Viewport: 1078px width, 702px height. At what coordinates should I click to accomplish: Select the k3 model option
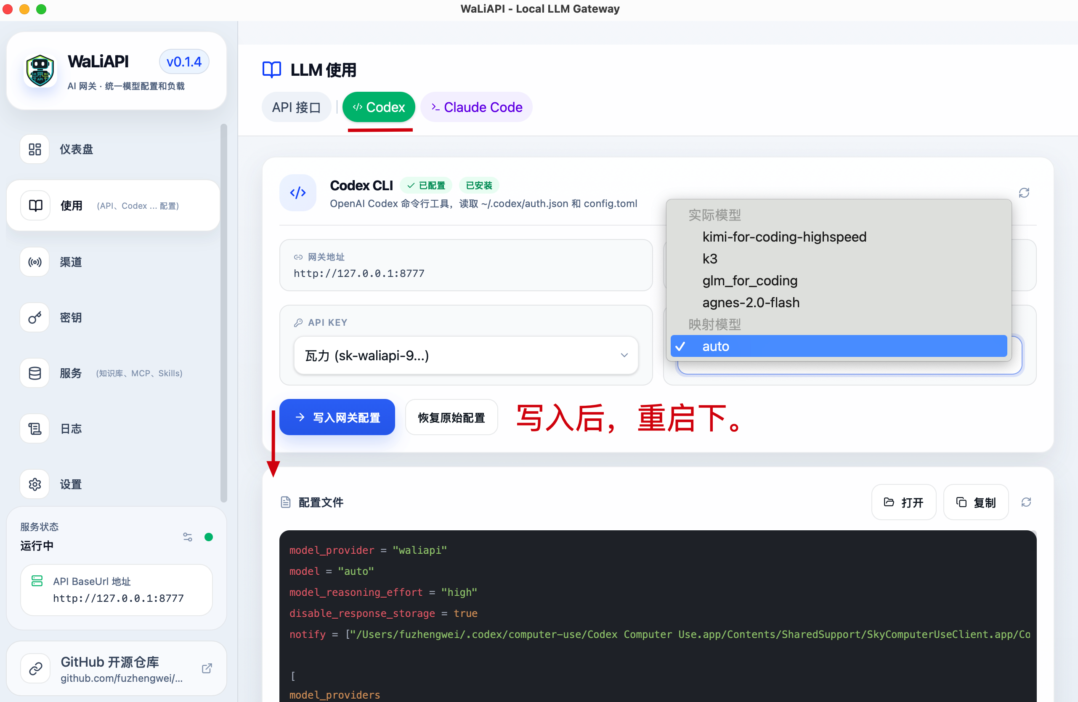839,258
